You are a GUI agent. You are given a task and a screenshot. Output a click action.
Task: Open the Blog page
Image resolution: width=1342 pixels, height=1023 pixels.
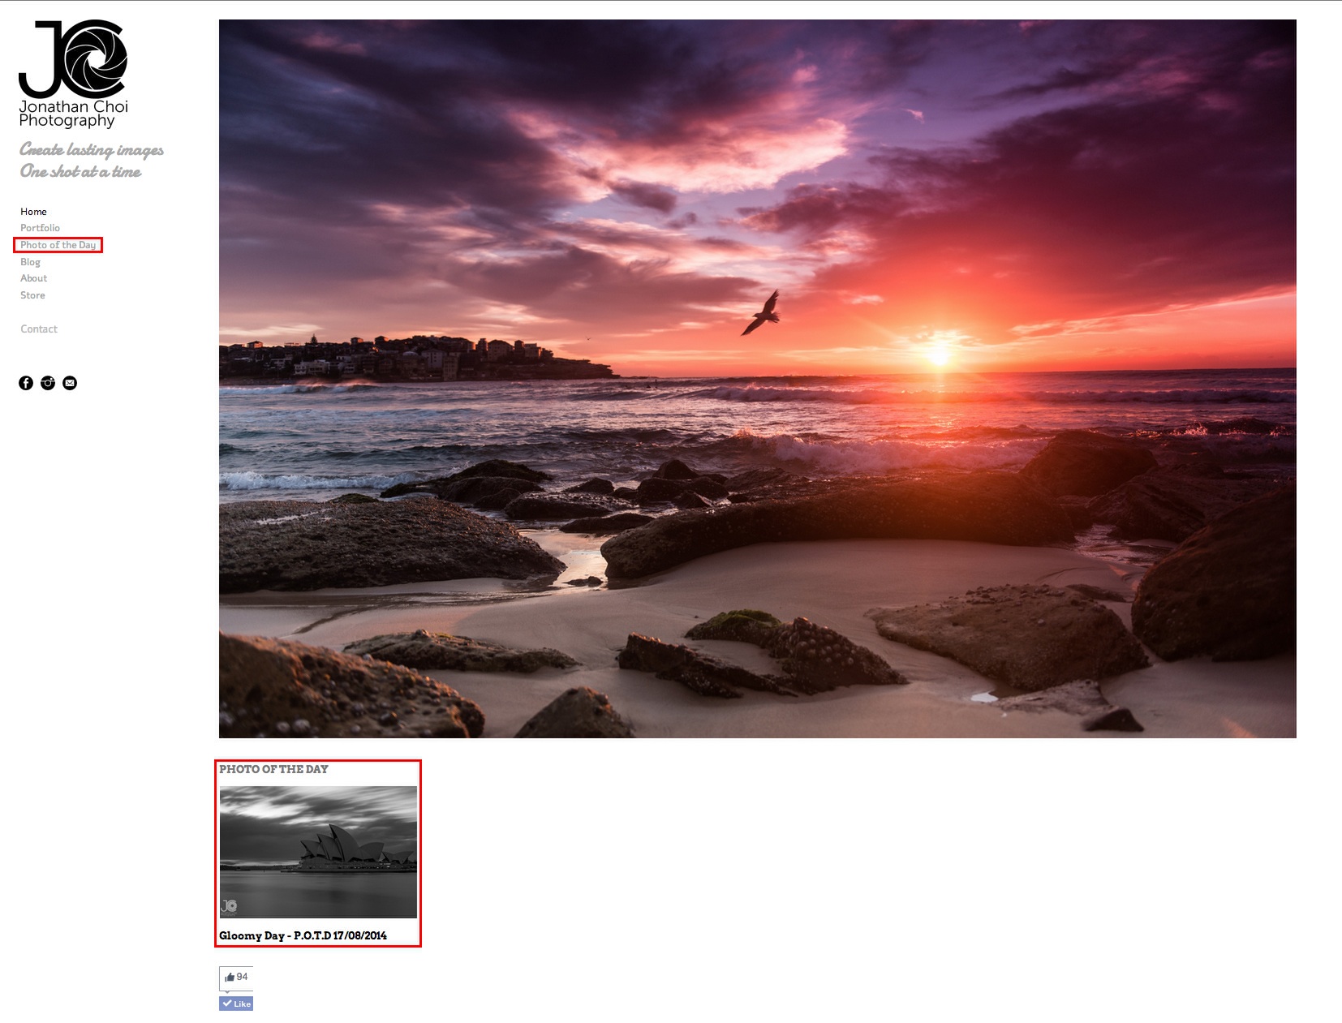point(30,262)
